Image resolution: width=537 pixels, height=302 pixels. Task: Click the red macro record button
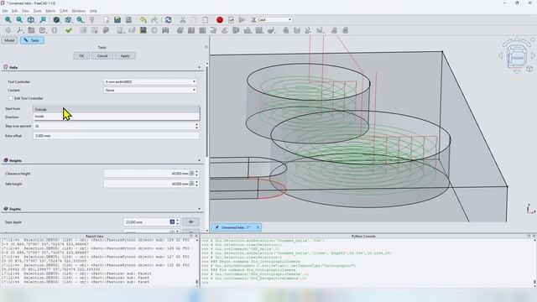pyautogui.click(x=220, y=20)
